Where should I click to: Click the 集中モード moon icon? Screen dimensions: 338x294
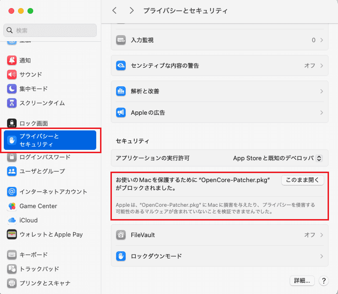(x=12, y=89)
